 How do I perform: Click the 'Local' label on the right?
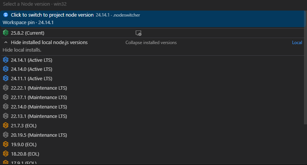pos(297,42)
